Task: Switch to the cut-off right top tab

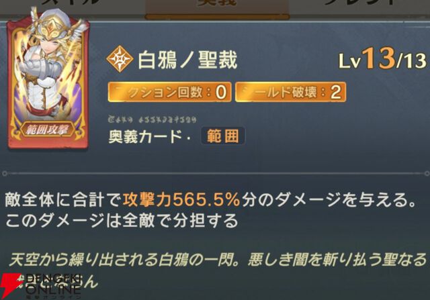Action: 359,3
